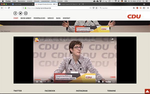150x94 pixels.
Task: Go forward with the browser forward arrow
Action: coord(5,8)
